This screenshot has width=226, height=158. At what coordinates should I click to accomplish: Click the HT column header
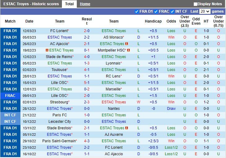[206, 21]
